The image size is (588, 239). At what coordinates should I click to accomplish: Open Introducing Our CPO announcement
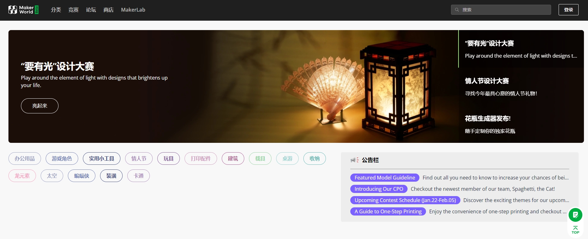379,189
